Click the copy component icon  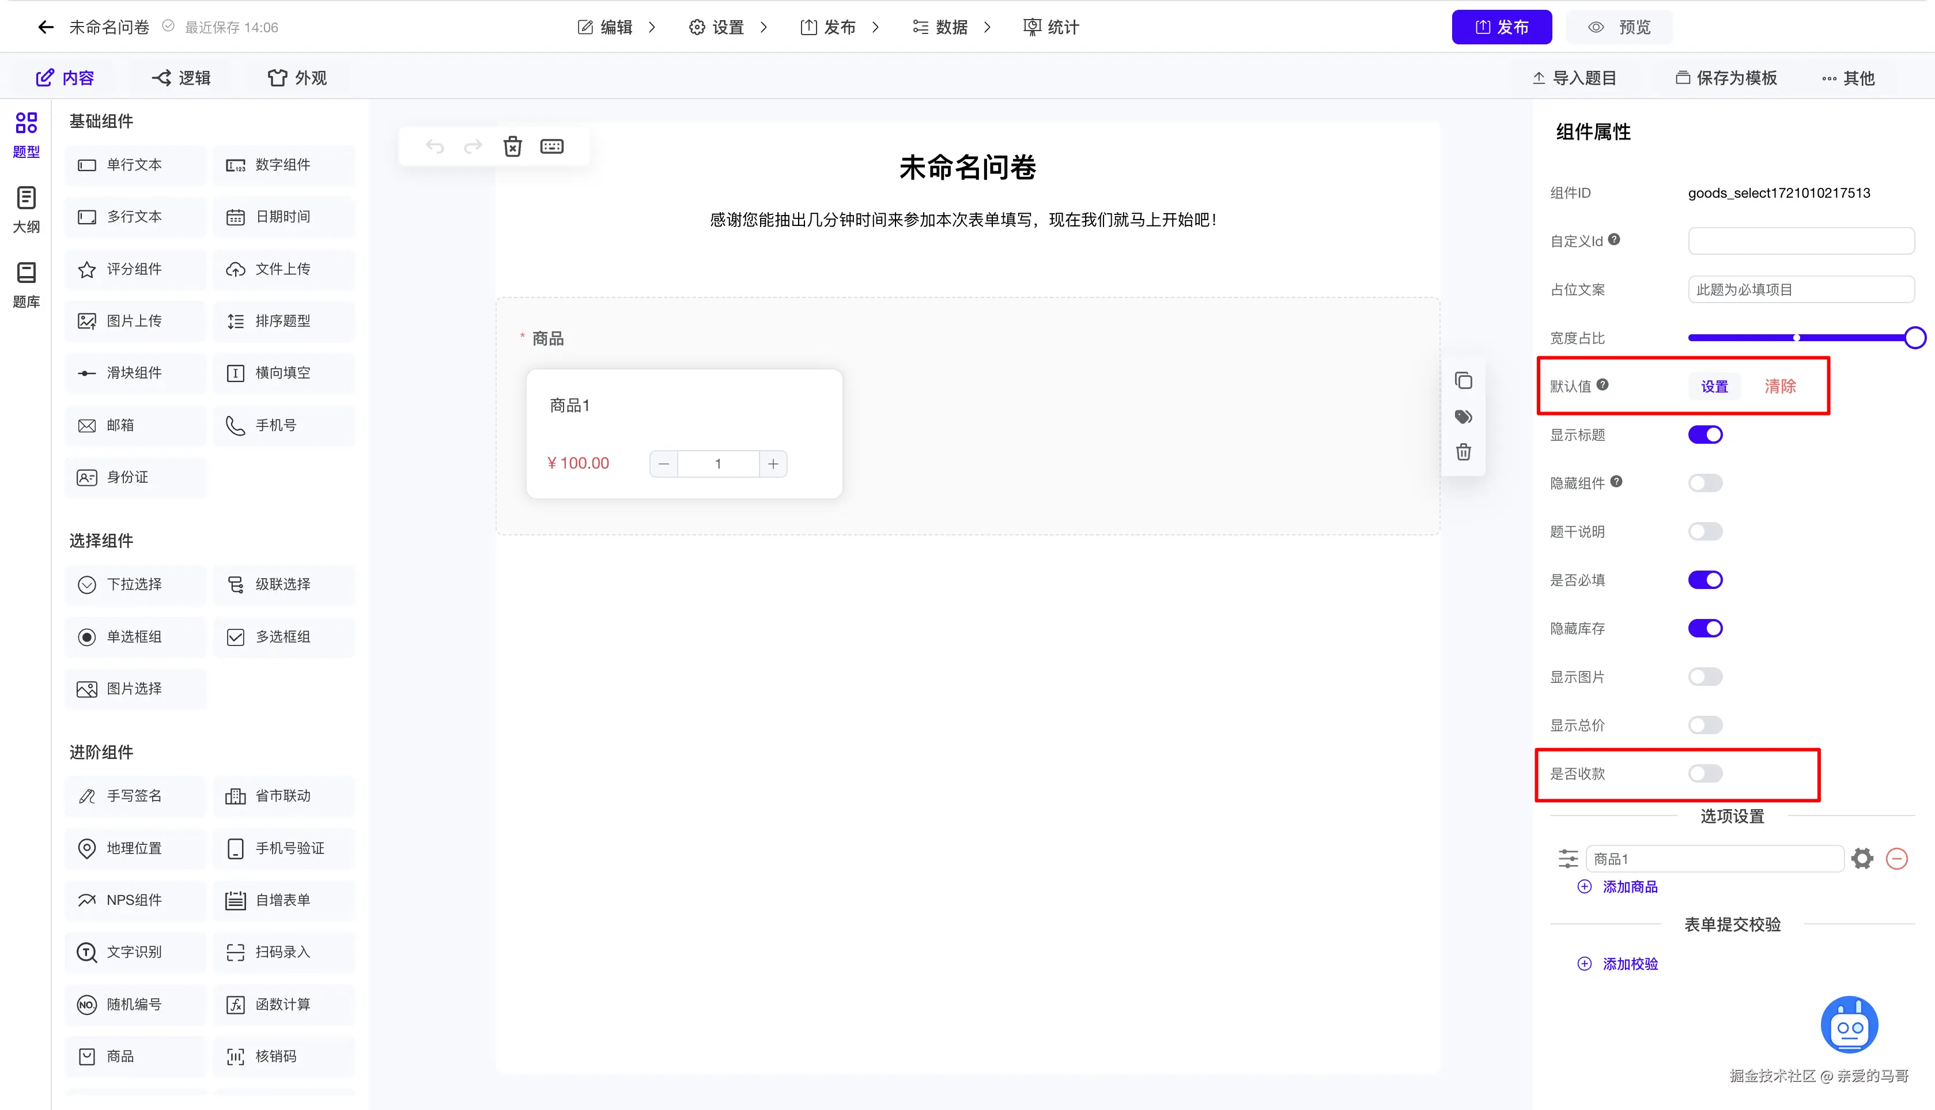pyautogui.click(x=1463, y=380)
